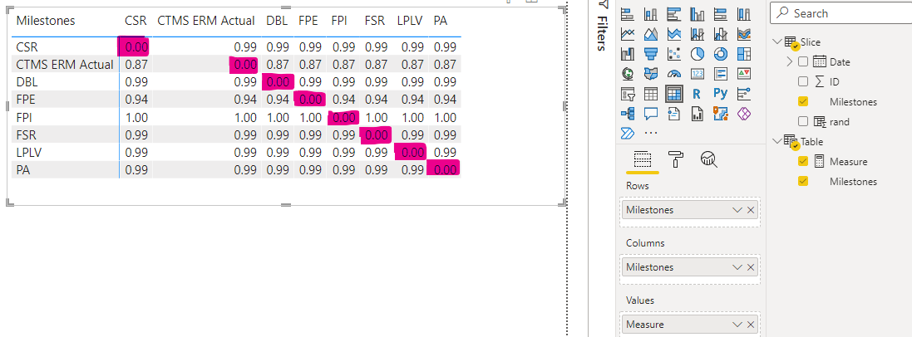Choose the Stacked area chart visual
The width and height of the screenshot is (912, 337).
point(674,34)
